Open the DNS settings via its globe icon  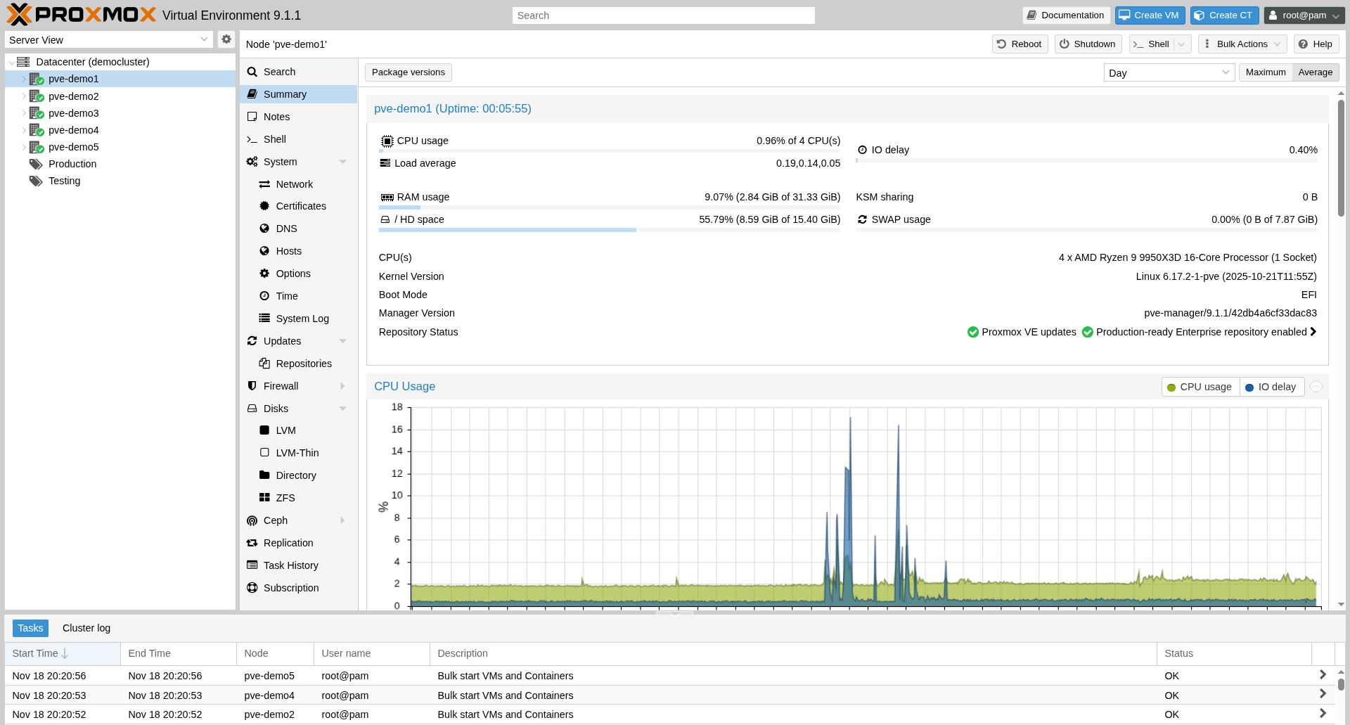(x=264, y=229)
